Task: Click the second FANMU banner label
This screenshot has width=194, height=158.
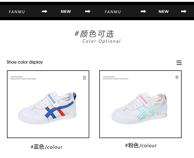Action: click(x=113, y=12)
